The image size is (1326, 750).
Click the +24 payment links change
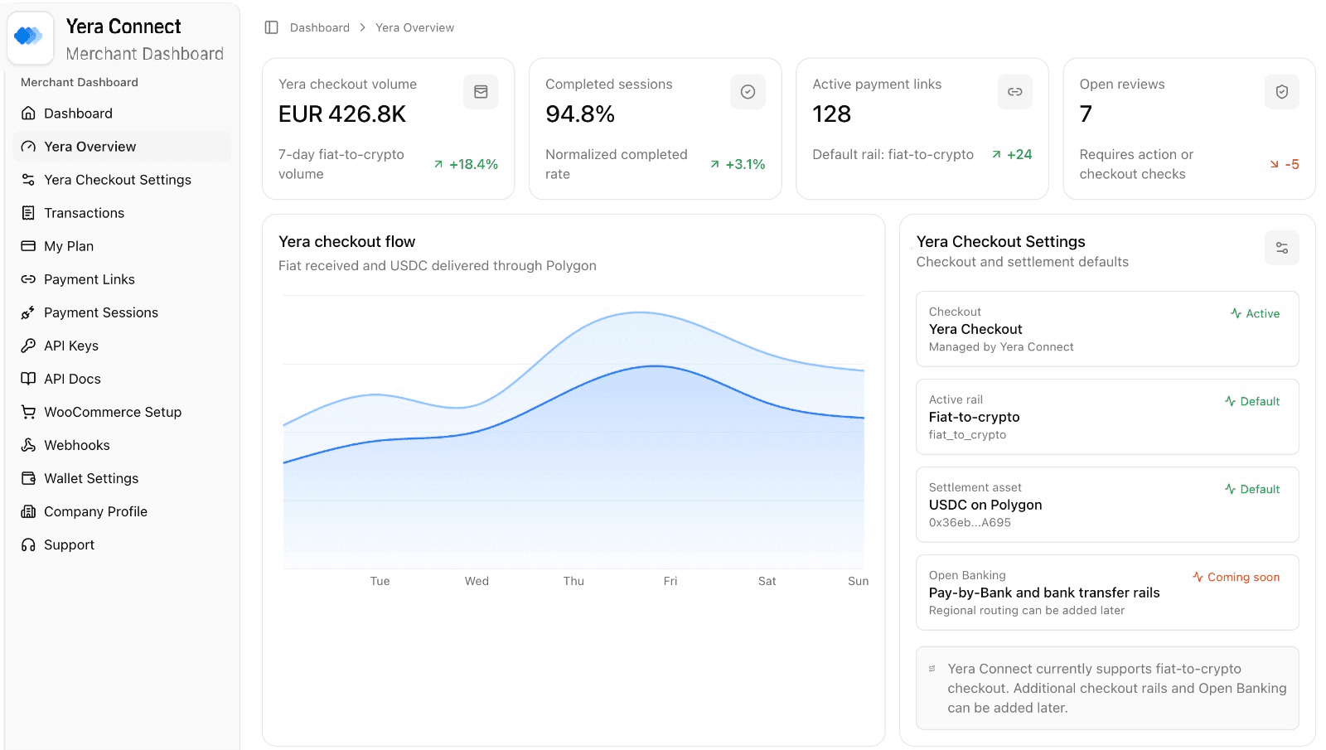pos(1012,154)
